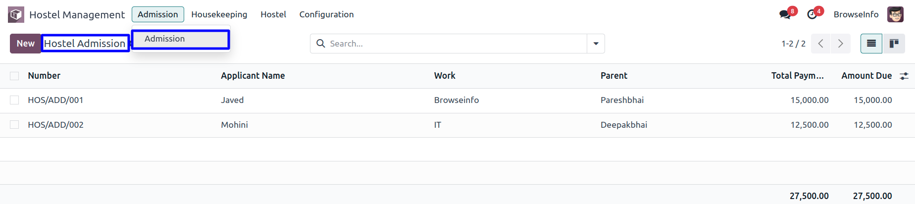Viewport: 915px width, 204px height.
Task: Check the HOS/ADD/001 row checkbox
Action: [x=14, y=100]
